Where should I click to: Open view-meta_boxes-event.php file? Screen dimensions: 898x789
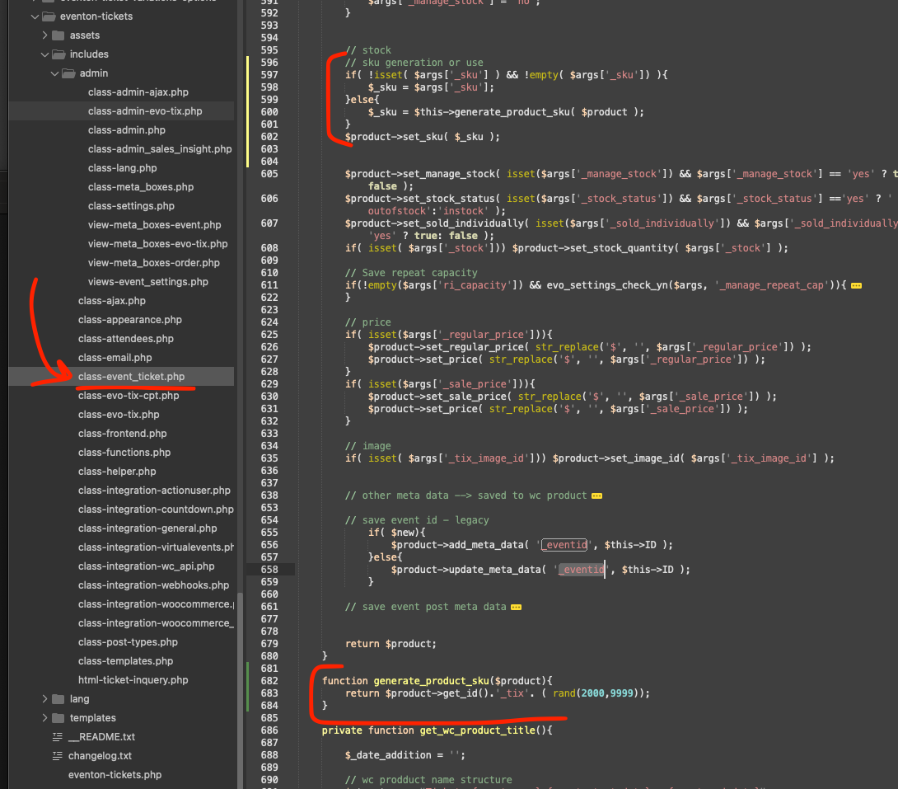pyautogui.click(x=154, y=224)
